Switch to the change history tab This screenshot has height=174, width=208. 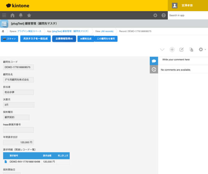154,69
